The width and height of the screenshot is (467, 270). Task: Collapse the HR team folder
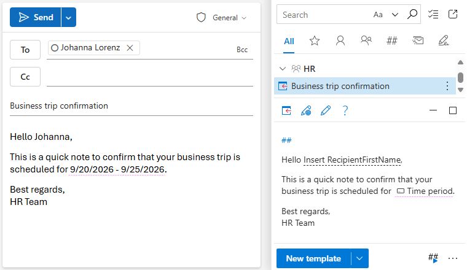283,69
